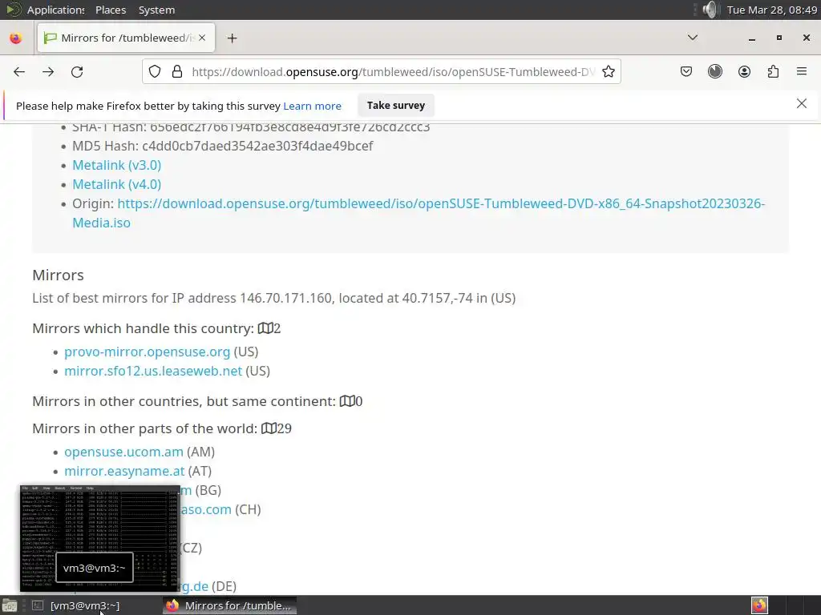Open the tracking protection shield icon
Screen dimensions: 821x615
(x=155, y=71)
